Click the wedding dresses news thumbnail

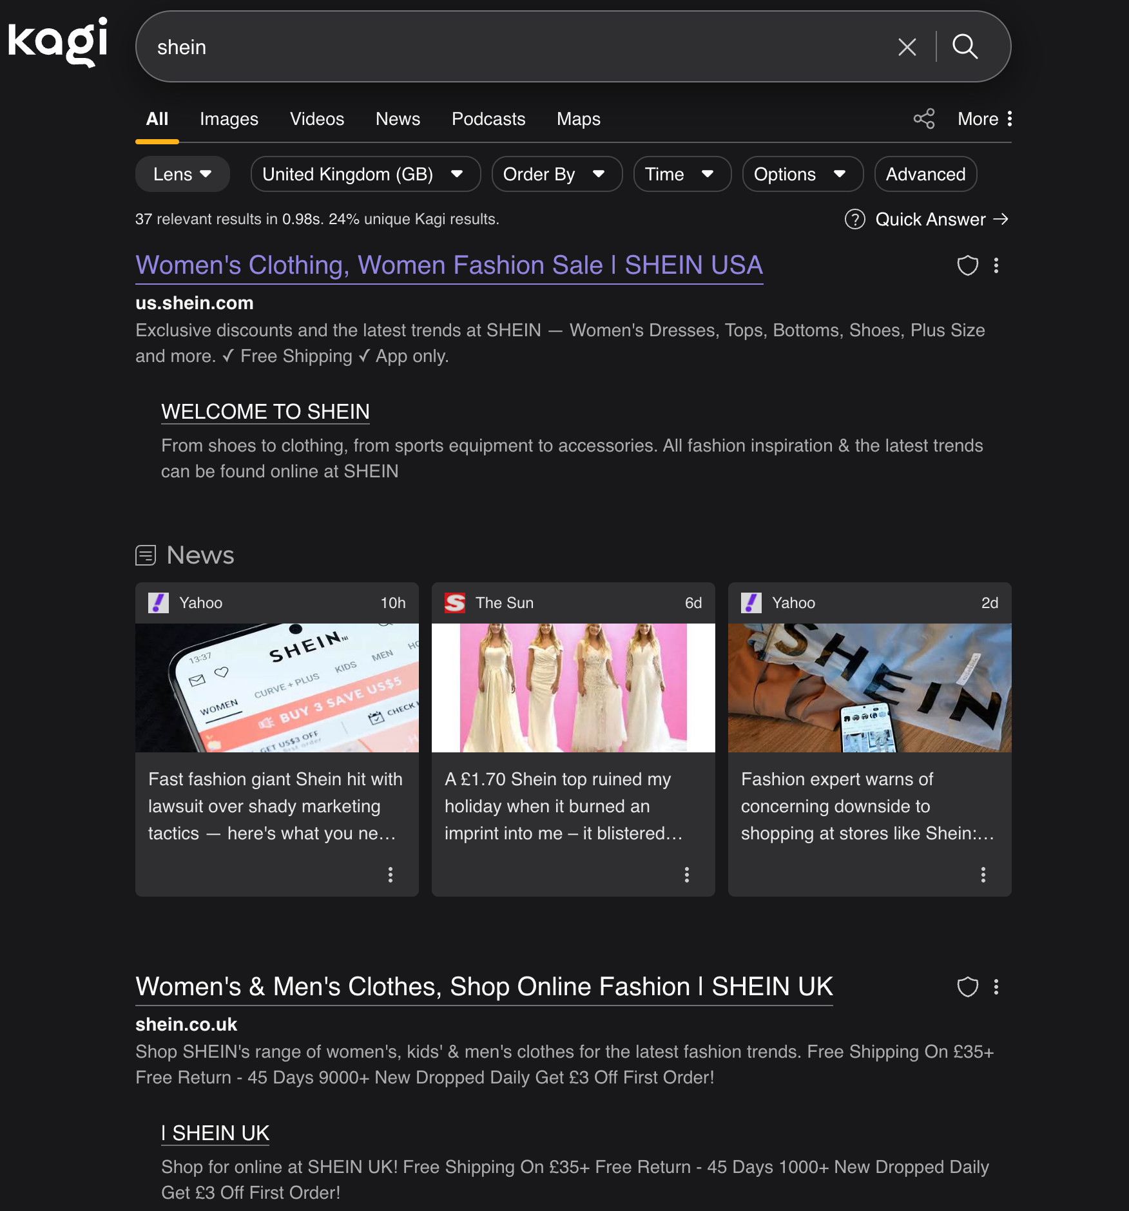[573, 687]
